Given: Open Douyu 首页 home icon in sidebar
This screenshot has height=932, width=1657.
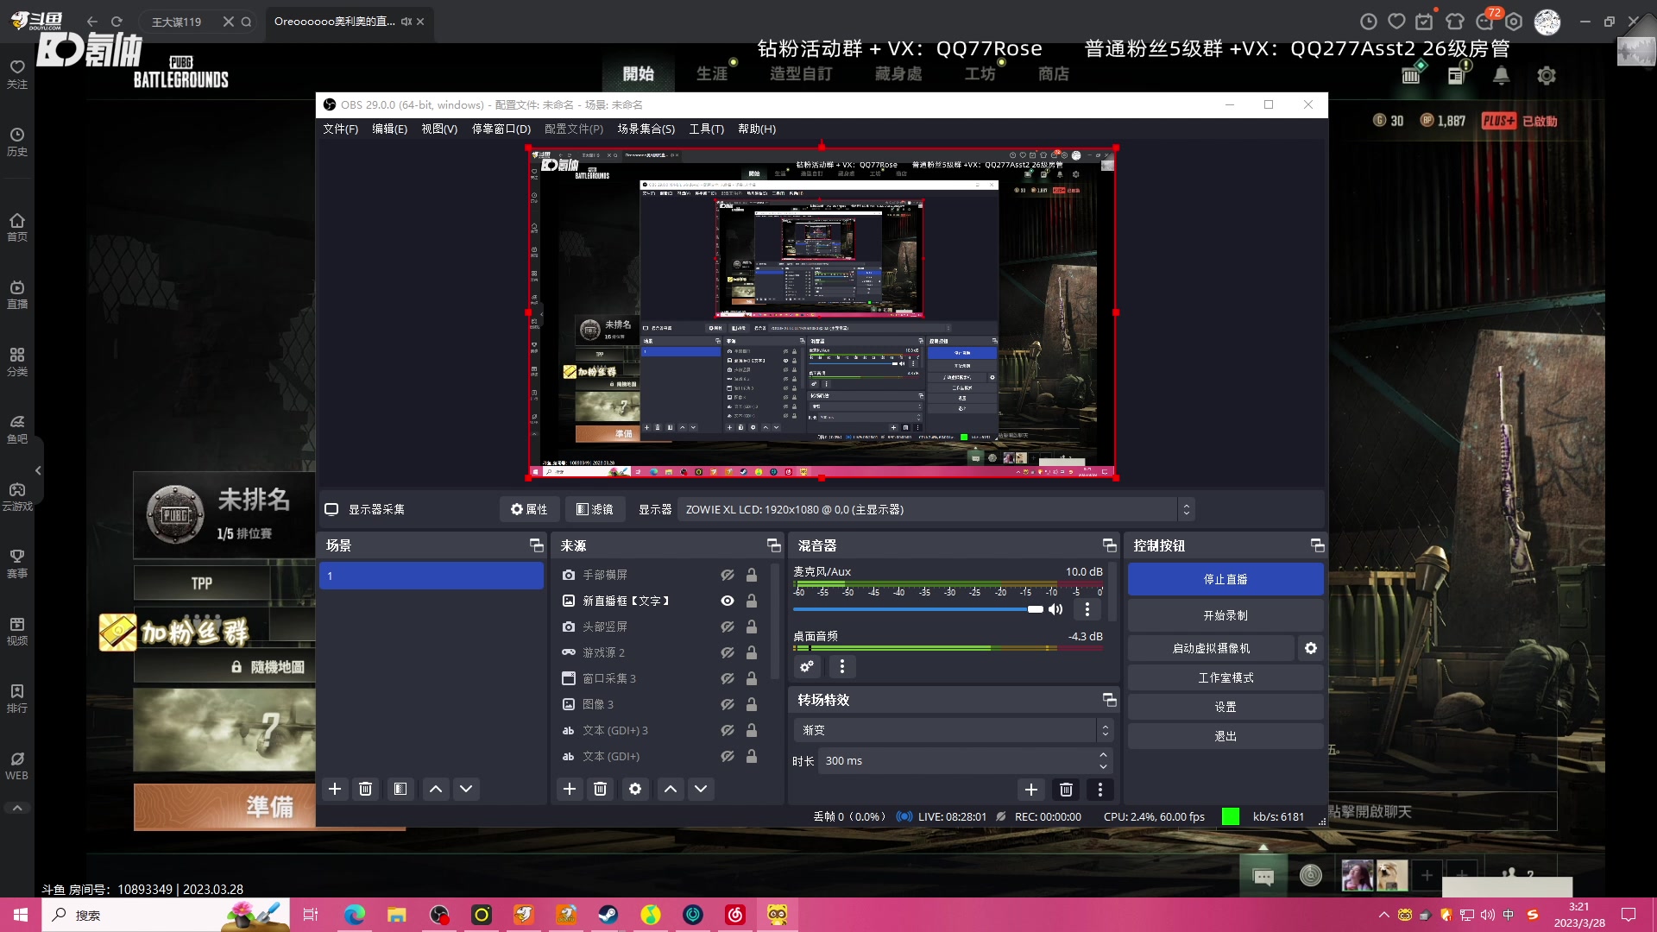Looking at the screenshot, I should pyautogui.click(x=17, y=228).
